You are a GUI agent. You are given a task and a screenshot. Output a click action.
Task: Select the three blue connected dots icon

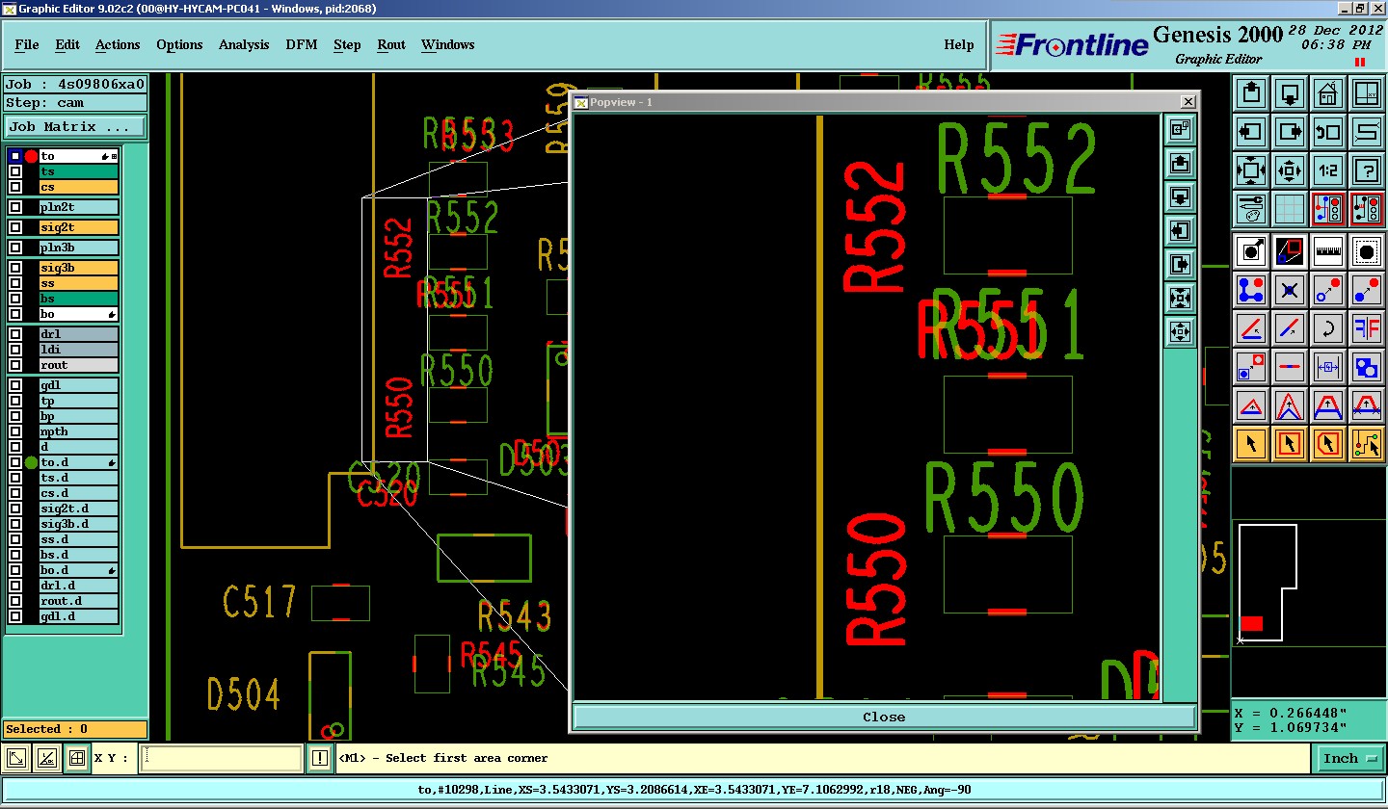pyautogui.click(x=1251, y=289)
